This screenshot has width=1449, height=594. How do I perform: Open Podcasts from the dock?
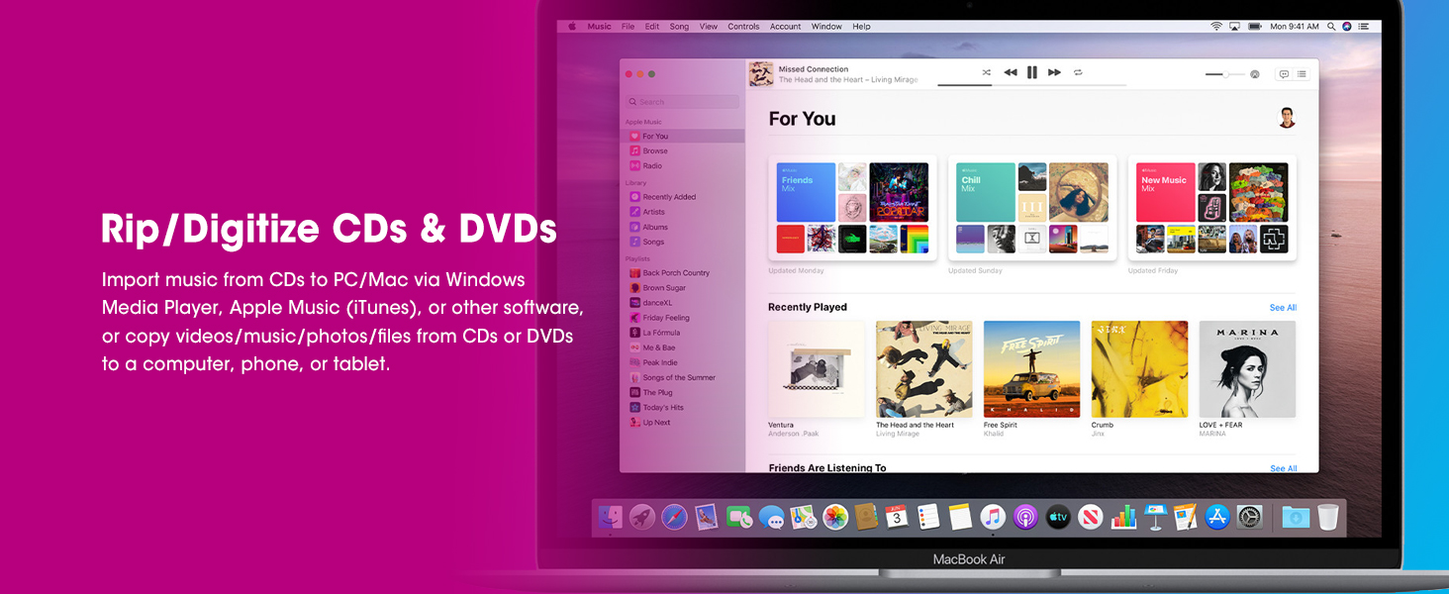coord(1025,517)
